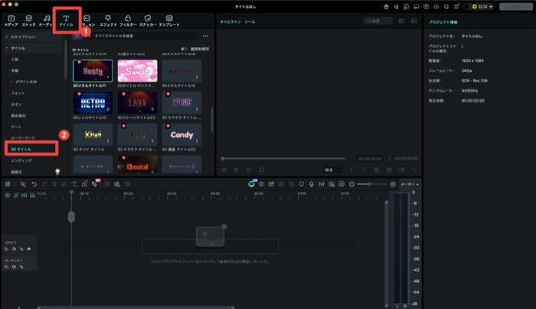Adjust the timeline zoom slider

click(372, 184)
